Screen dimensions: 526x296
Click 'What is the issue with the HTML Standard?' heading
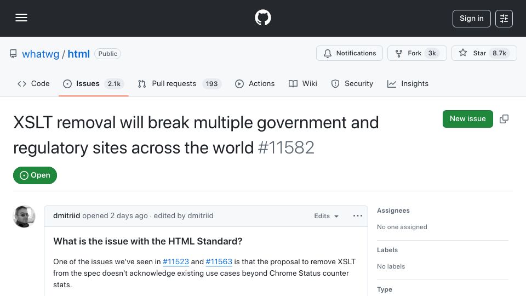point(147,241)
